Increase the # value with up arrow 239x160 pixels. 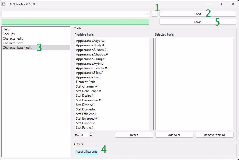91,134
